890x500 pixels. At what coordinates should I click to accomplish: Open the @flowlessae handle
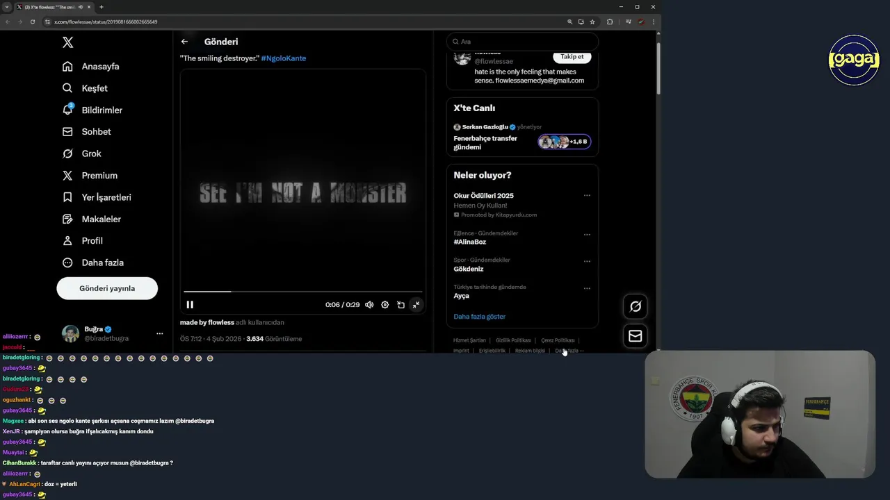pyautogui.click(x=494, y=62)
